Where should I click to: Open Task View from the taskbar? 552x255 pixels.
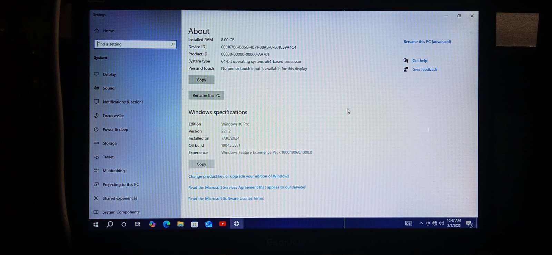point(138,224)
